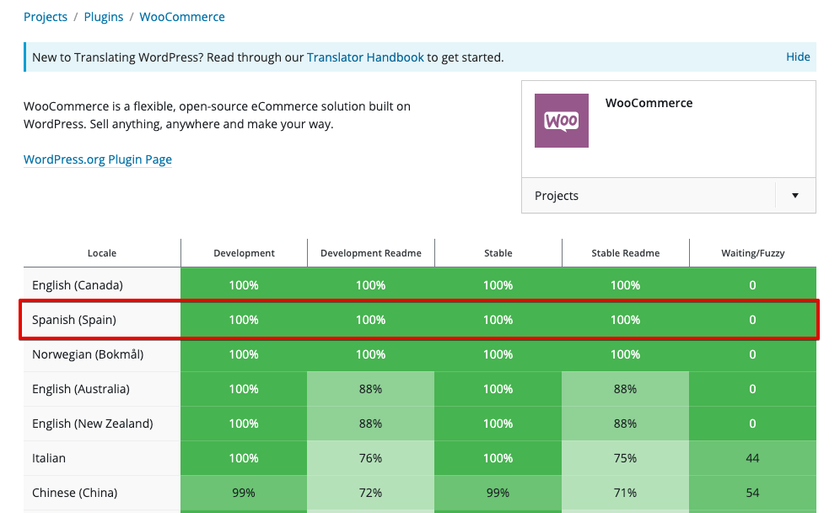Visit the WordPress.org Plugin Page link

[98, 159]
